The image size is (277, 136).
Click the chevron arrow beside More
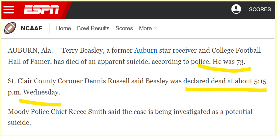(155, 28)
